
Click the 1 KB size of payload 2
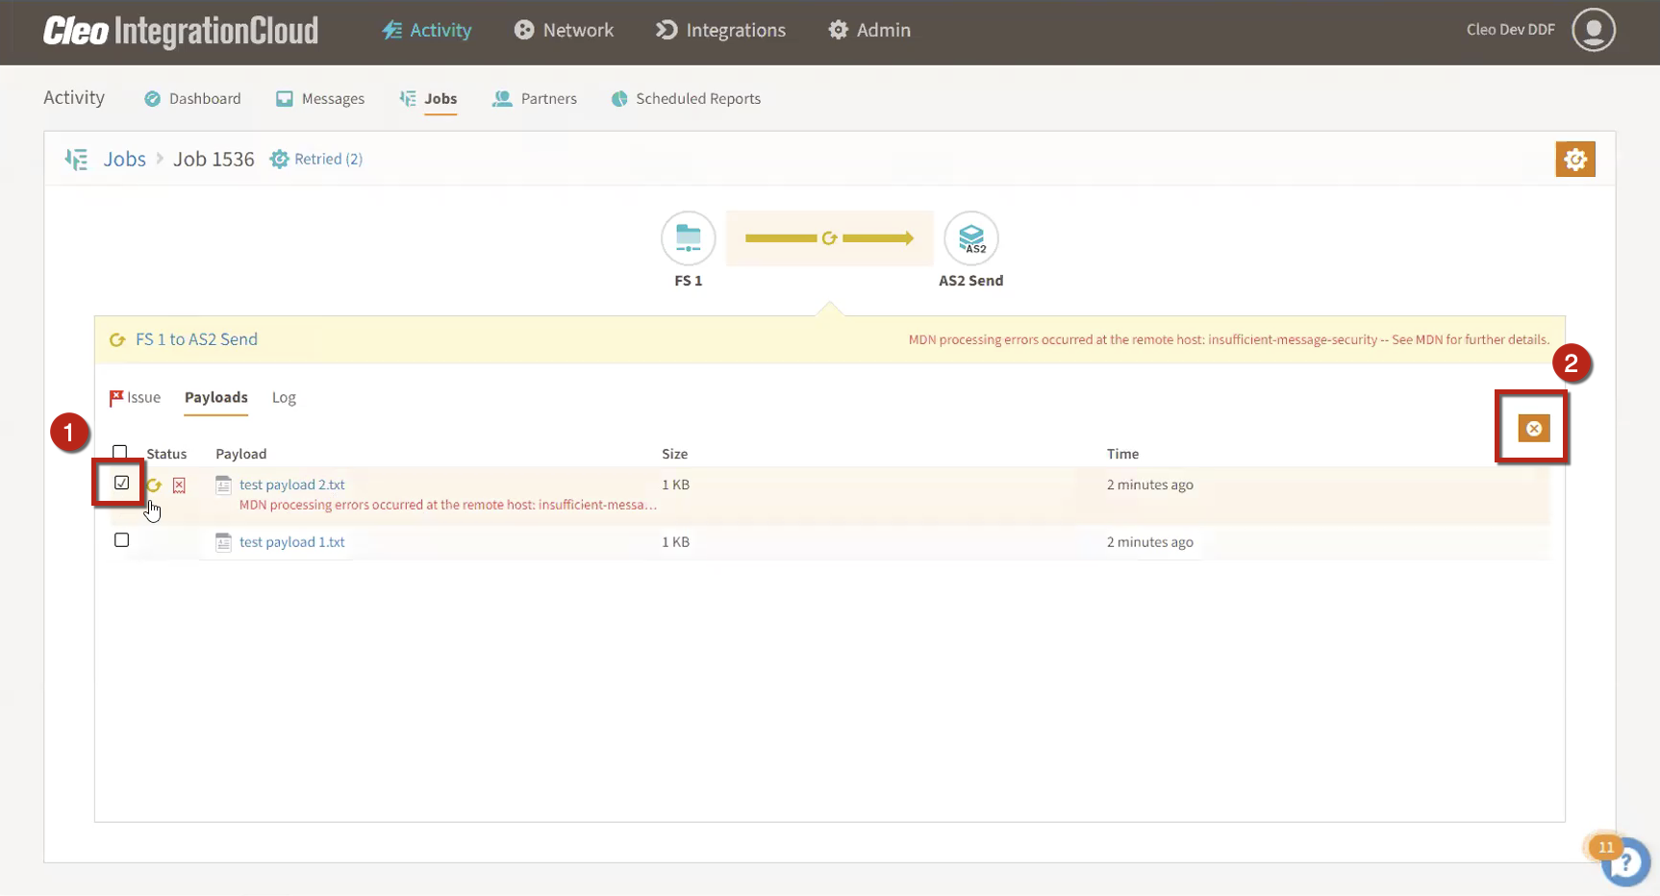(x=675, y=485)
